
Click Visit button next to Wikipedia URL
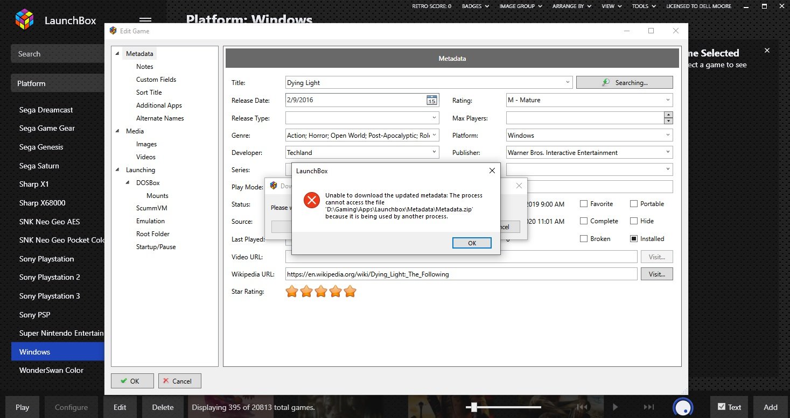point(656,274)
